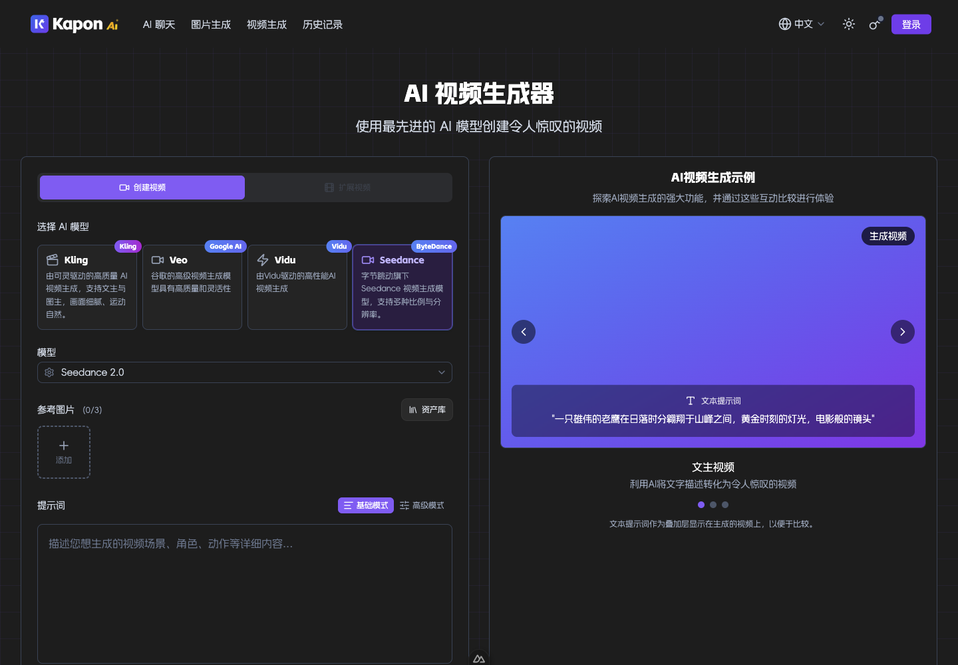This screenshot has height=665, width=958.
Task: Select the third carousel dot
Action: pos(725,505)
